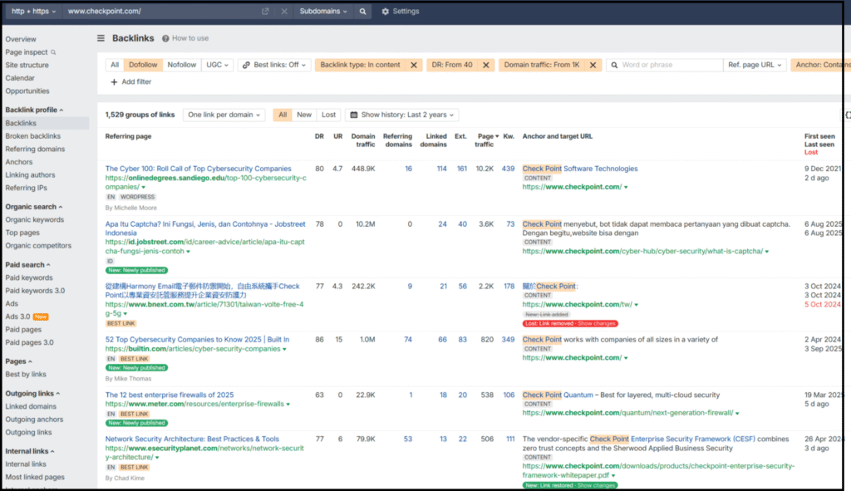
Task: Open 'Show history: Last 2 years' dropdown
Action: (x=401, y=115)
